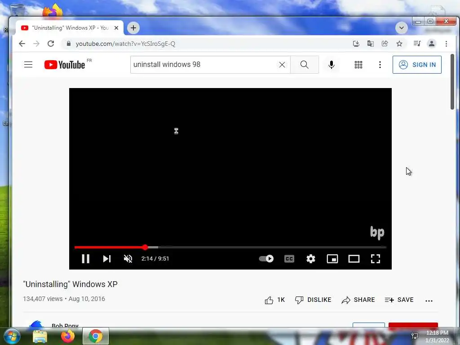Open Chrome profile avatar
Screen dimensions: 460x345
click(432, 44)
